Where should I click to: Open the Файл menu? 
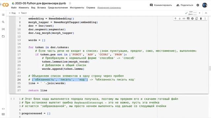click(14, 8)
